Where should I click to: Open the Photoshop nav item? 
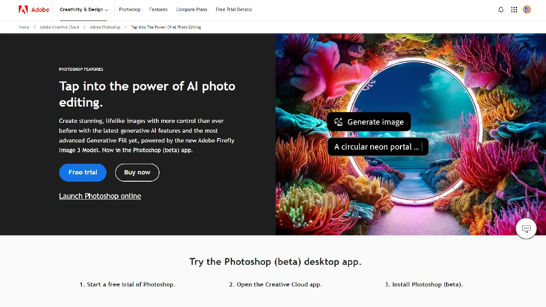(130, 9)
